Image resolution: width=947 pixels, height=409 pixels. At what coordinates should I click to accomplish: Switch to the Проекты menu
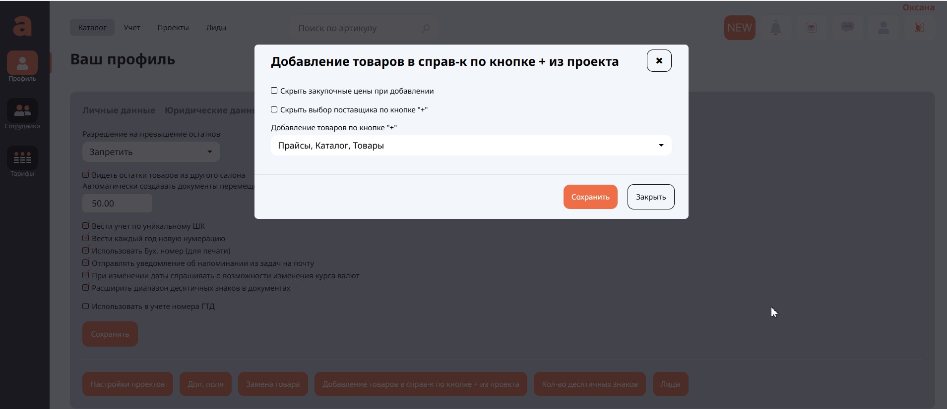tap(173, 28)
